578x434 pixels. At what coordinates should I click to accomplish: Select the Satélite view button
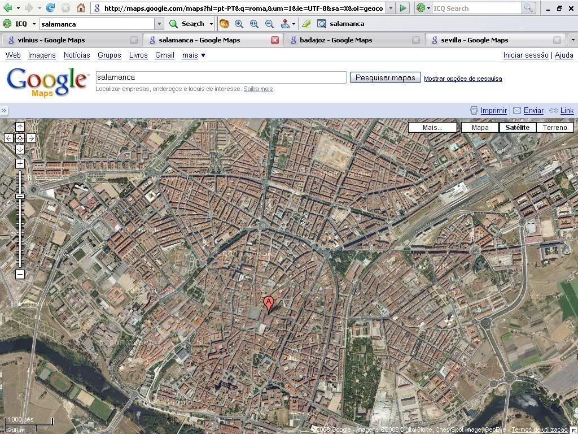tap(517, 128)
